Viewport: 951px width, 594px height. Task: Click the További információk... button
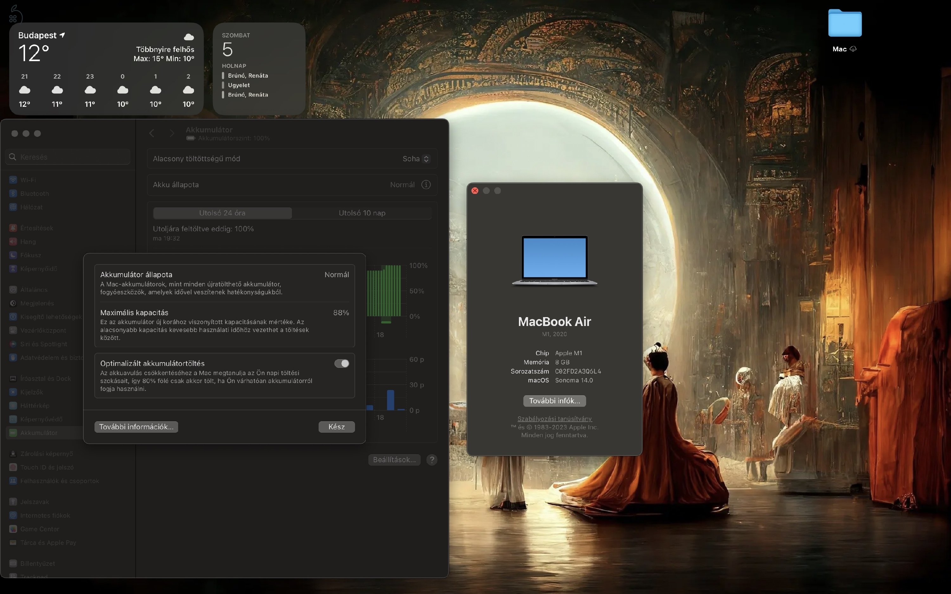[136, 427]
